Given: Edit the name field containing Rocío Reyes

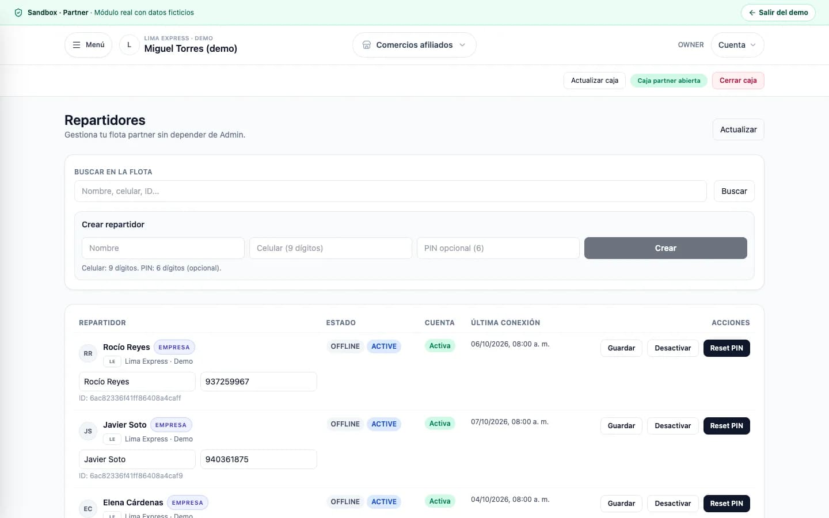Looking at the screenshot, I should tap(137, 382).
